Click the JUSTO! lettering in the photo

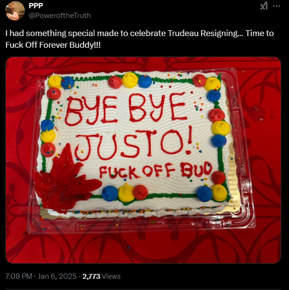tap(133, 145)
